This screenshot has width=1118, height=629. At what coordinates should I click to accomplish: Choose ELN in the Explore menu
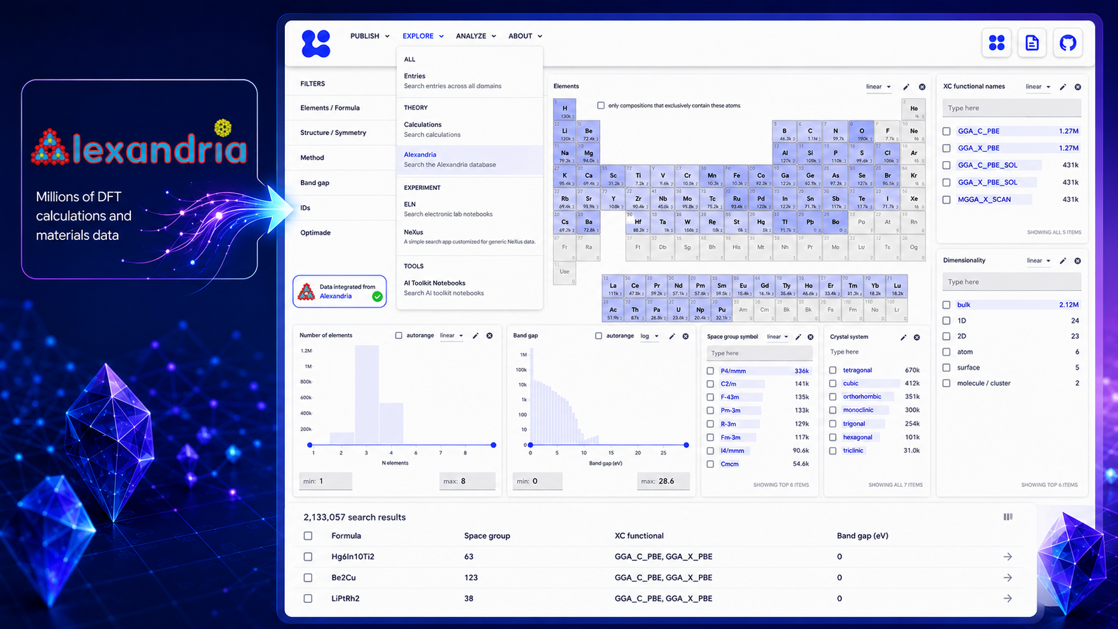point(469,209)
